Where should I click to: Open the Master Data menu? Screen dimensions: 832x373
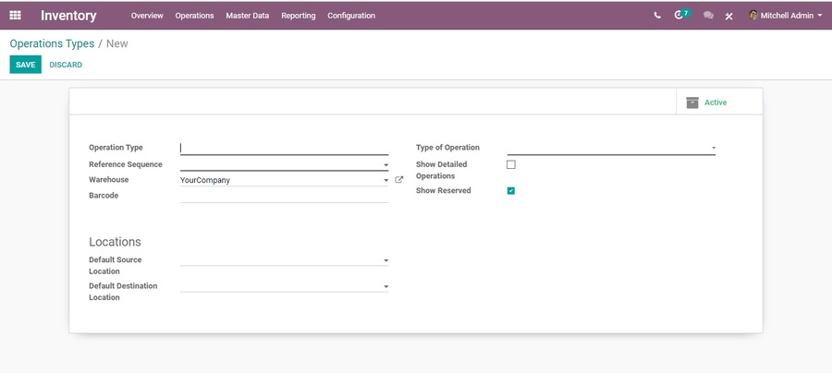[x=247, y=16]
